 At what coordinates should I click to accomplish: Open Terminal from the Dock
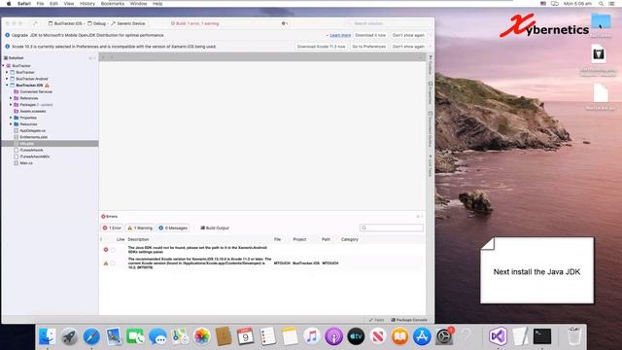point(542,336)
